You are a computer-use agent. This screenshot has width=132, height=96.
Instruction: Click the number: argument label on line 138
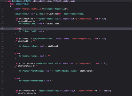(74, 71)
